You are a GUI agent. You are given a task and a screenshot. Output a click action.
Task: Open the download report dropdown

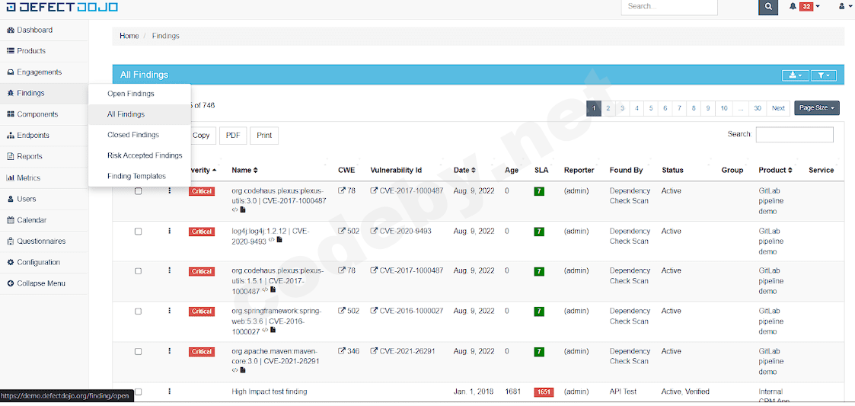click(795, 75)
